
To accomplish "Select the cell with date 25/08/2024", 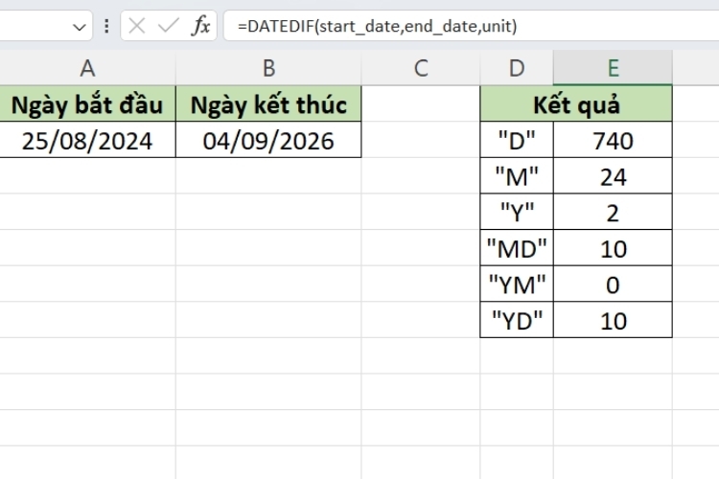I will click(x=87, y=140).
